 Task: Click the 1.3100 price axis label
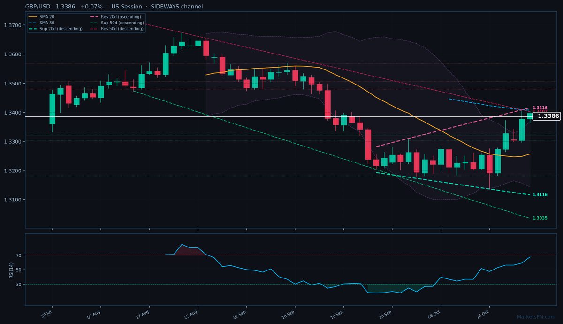click(x=13, y=200)
